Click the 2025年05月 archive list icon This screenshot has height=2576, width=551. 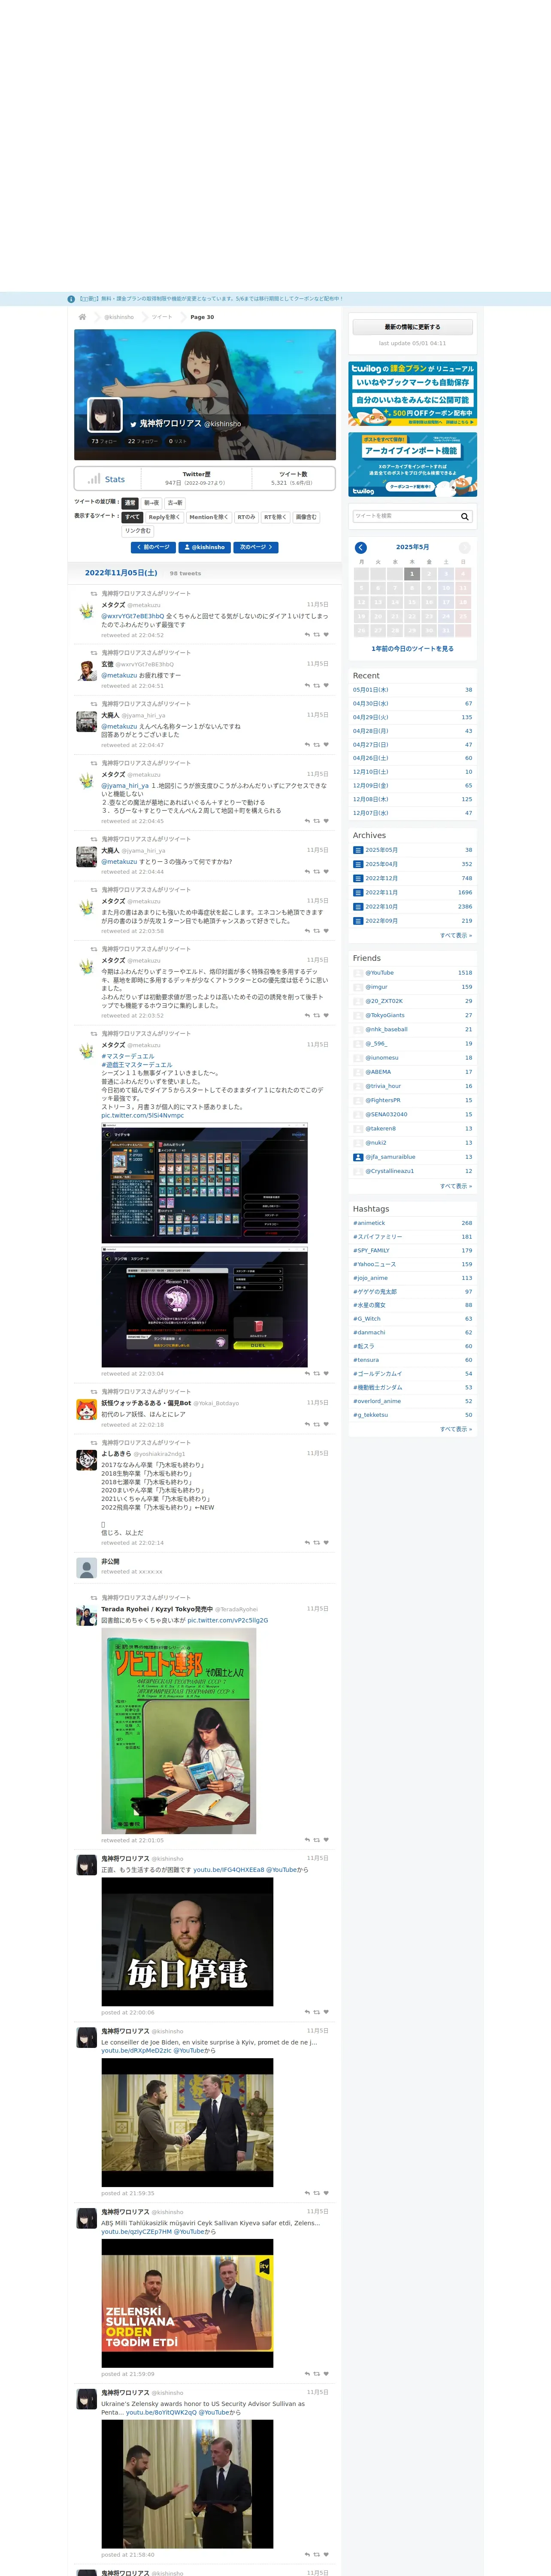(x=358, y=850)
